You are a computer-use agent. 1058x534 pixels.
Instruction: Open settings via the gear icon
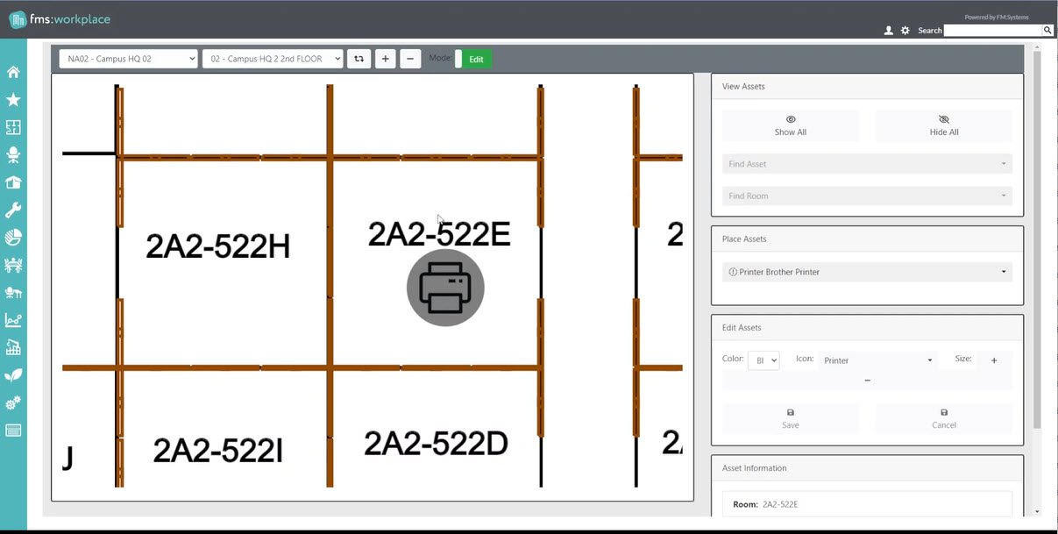click(905, 29)
